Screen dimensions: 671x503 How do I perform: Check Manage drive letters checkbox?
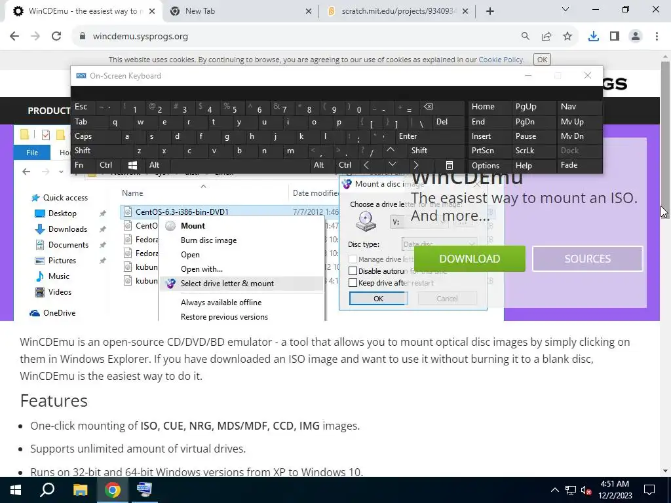pos(353,259)
